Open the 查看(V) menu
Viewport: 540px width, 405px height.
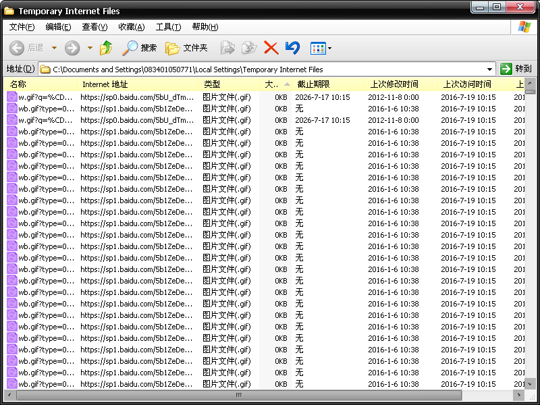pyautogui.click(x=94, y=27)
